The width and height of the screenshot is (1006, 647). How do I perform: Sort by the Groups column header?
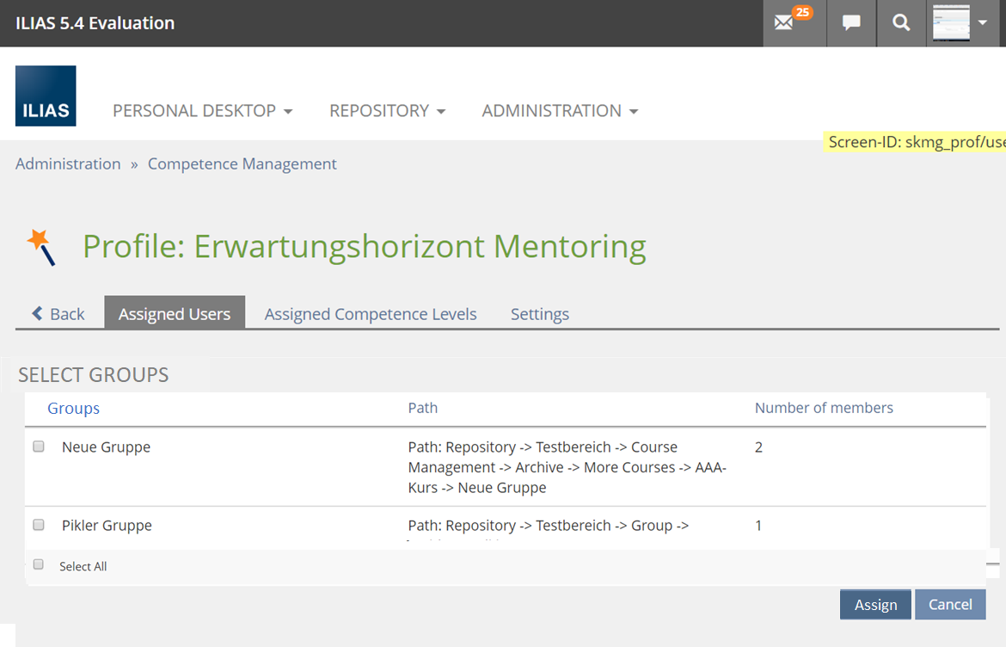tap(73, 408)
